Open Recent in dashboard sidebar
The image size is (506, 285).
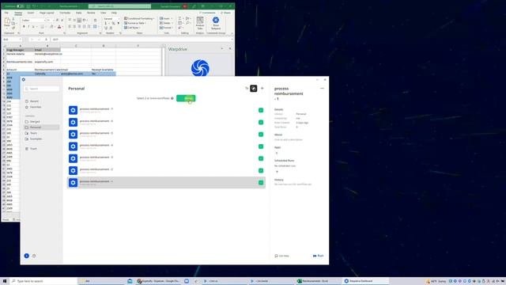click(32, 101)
